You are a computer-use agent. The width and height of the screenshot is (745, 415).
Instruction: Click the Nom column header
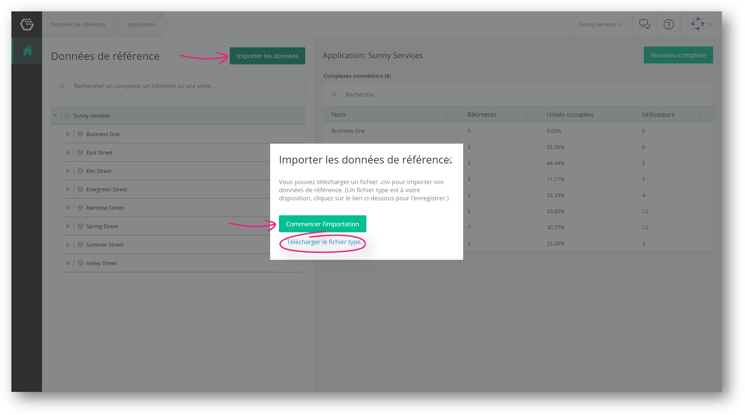tap(338, 114)
